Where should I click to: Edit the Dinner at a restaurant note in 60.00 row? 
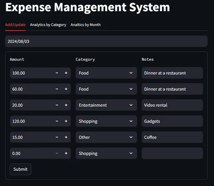click(x=172, y=89)
